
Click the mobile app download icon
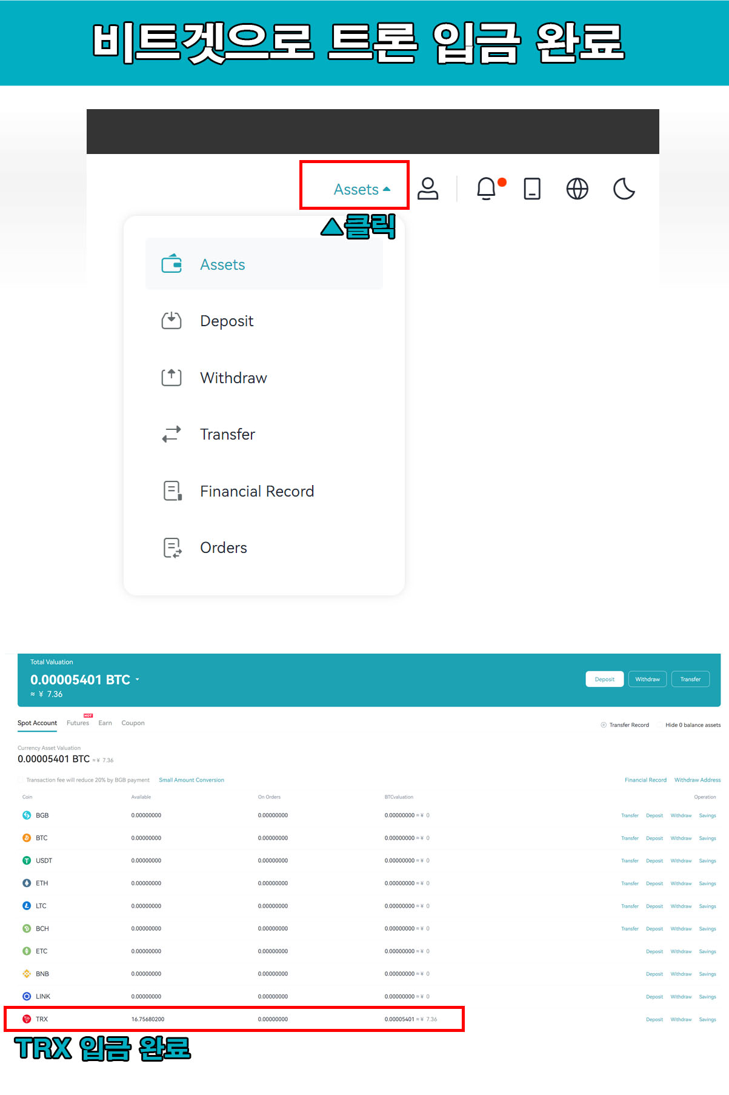click(x=532, y=189)
